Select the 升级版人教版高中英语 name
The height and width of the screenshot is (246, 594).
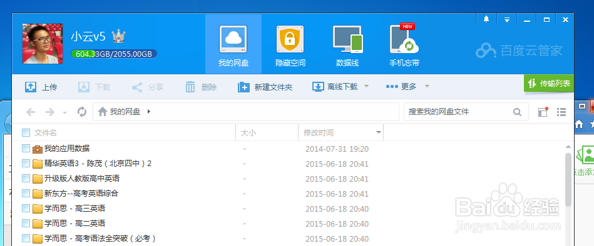tap(82, 179)
